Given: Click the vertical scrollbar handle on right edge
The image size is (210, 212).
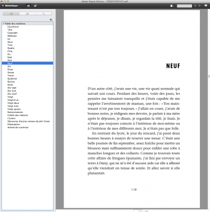Looking at the screenshot, I should pyautogui.click(x=209, y=76).
